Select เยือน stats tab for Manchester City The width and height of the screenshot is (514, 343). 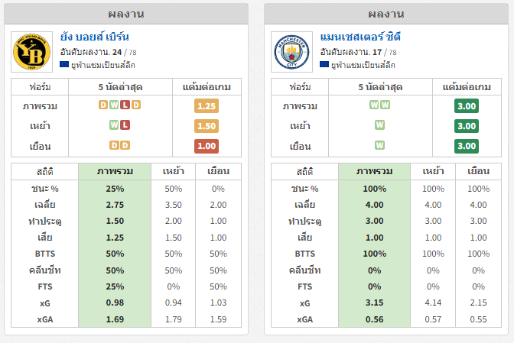(x=478, y=171)
